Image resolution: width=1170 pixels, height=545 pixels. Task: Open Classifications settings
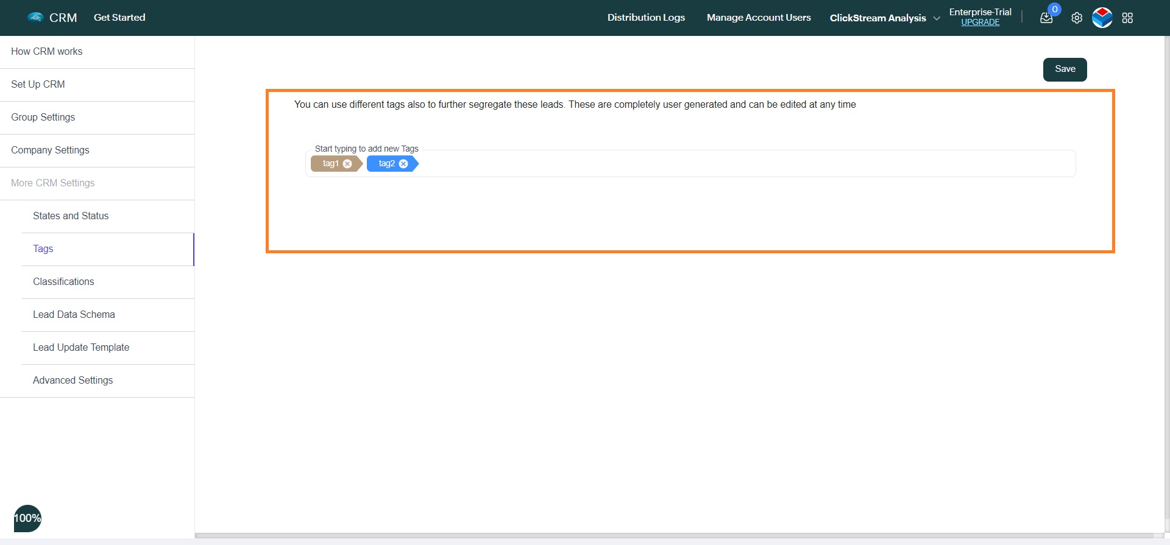pyautogui.click(x=108, y=282)
